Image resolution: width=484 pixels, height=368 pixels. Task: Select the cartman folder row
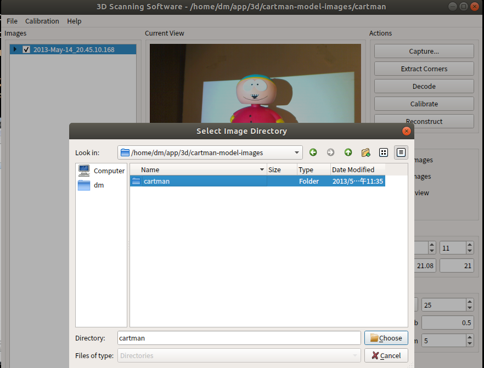(257, 181)
